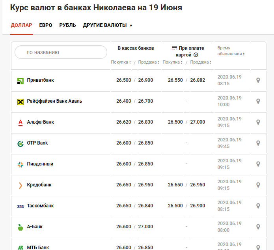The image size is (274, 250).
Task: Click the Райффайзен update time 10:00
Action: (x=223, y=105)
